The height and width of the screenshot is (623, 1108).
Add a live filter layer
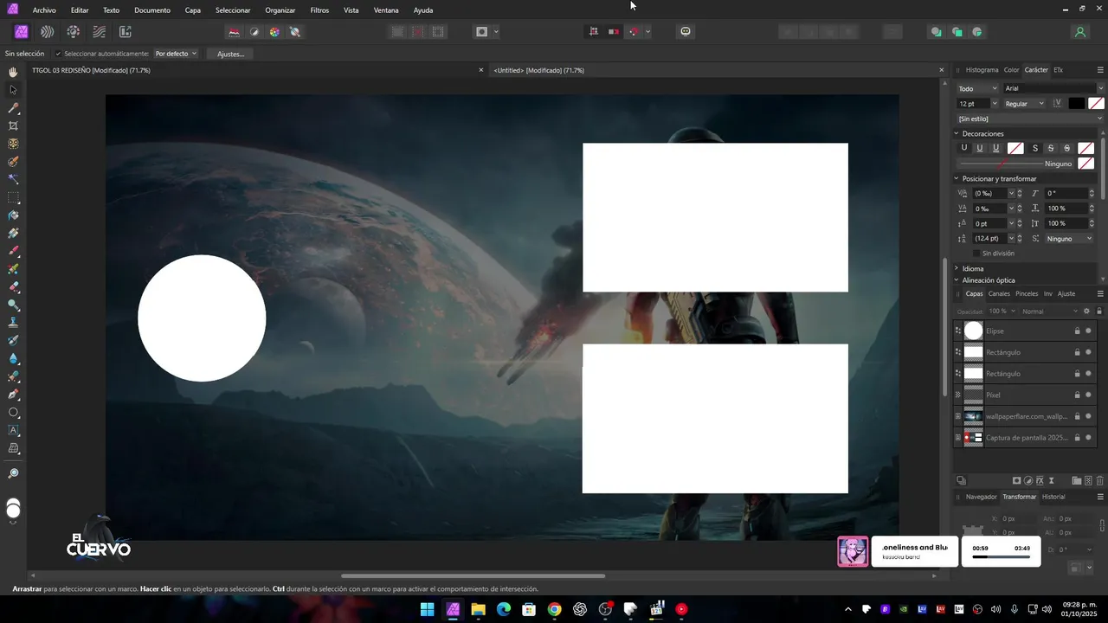[x=1052, y=480]
